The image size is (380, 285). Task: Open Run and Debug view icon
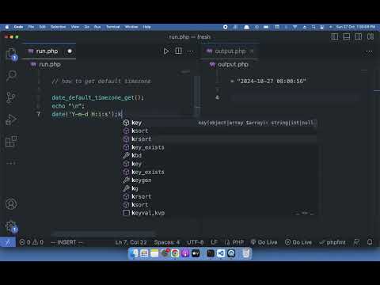(11, 120)
